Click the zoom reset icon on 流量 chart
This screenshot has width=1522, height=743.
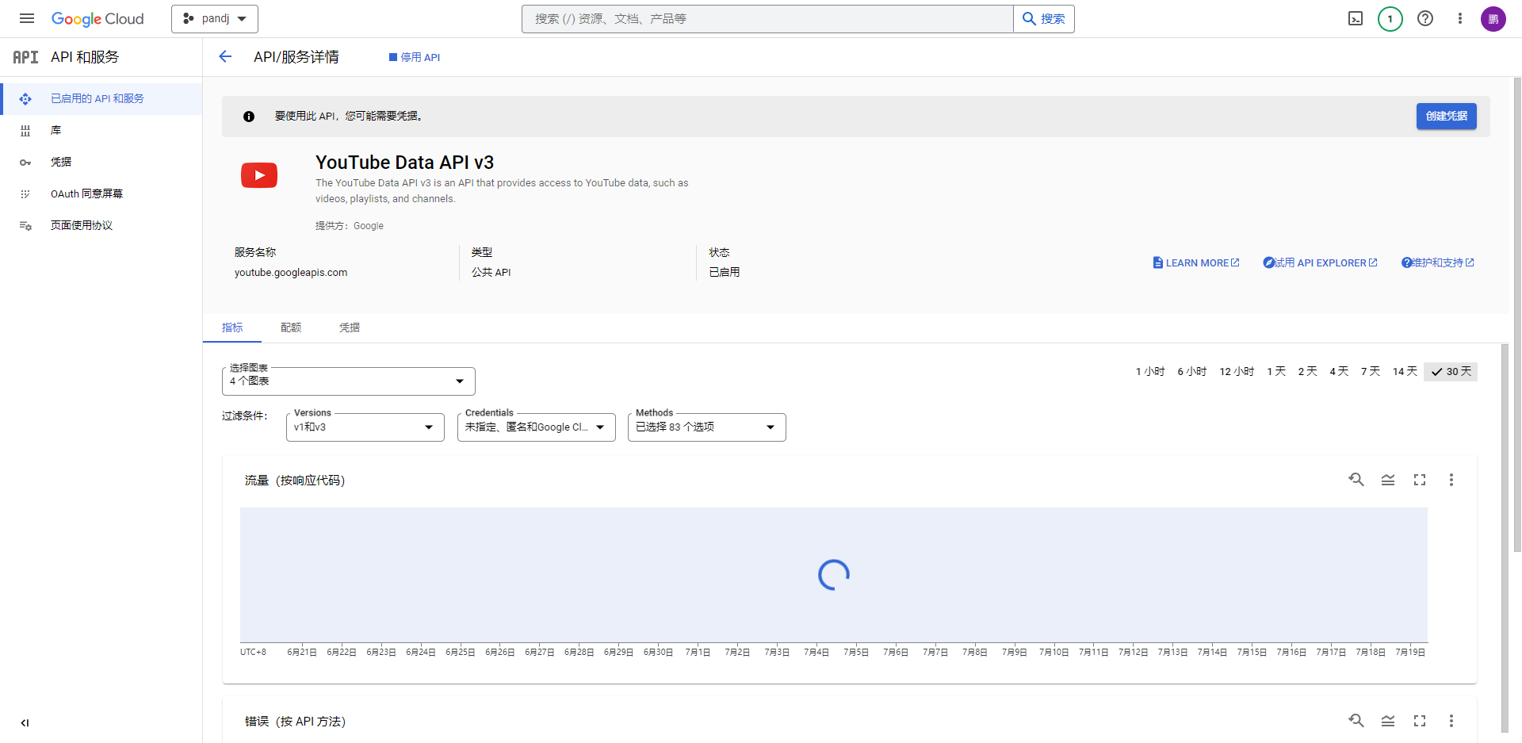1356,480
